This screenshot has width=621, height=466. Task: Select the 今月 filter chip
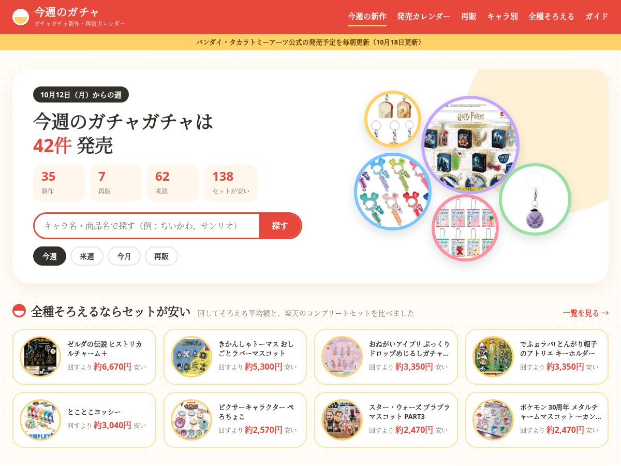click(124, 256)
